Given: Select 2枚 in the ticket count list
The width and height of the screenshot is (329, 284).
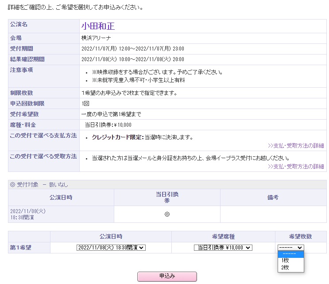Looking at the screenshot, I should tap(290, 268).
